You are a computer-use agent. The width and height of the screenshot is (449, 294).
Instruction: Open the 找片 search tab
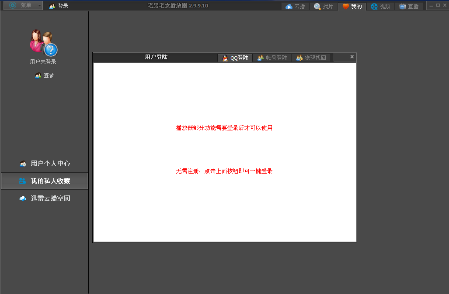pyautogui.click(x=324, y=7)
